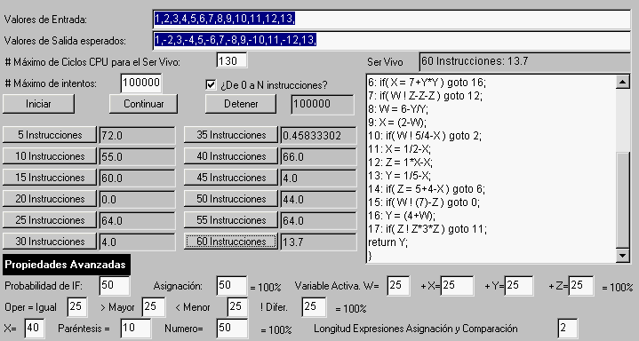The height and width of the screenshot is (341, 639).
Task: Click the Continuar button
Action: pyautogui.click(x=143, y=104)
